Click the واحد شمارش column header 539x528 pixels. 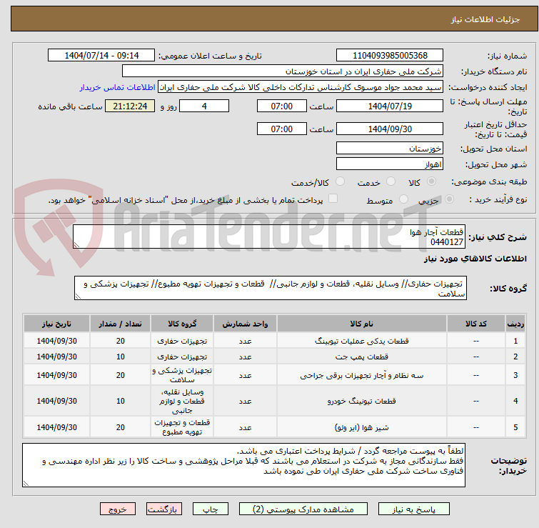pos(245,324)
